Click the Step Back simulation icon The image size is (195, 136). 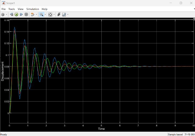click(12, 14)
